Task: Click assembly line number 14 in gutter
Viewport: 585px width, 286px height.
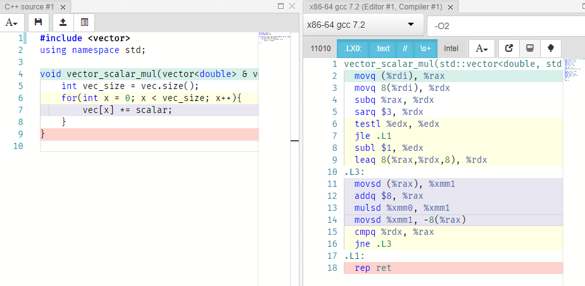Action: pyautogui.click(x=332, y=220)
